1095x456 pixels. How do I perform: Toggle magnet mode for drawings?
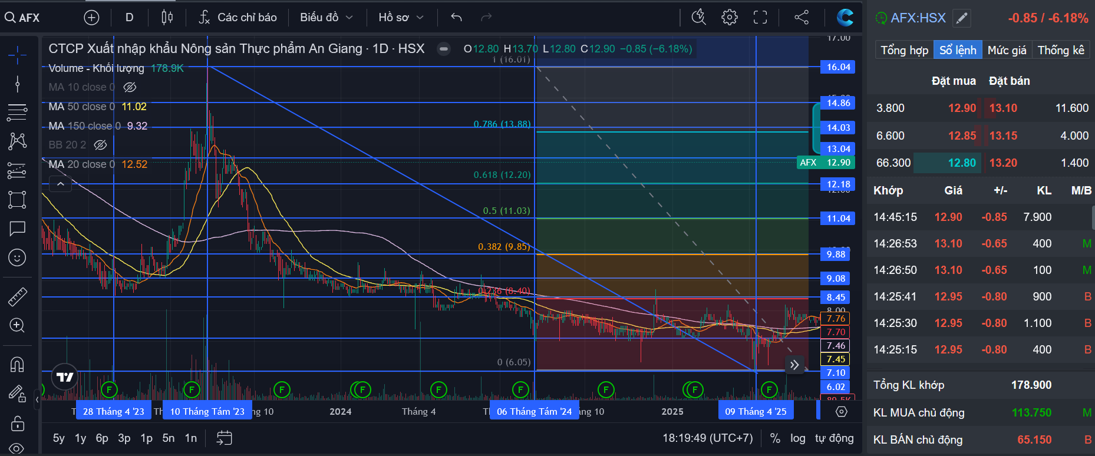click(x=17, y=365)
